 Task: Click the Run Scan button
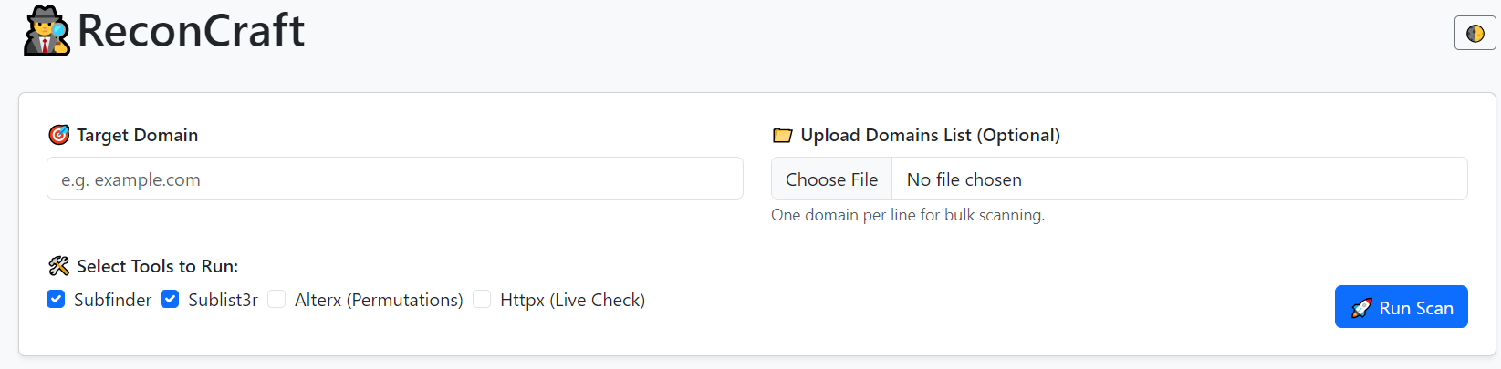pos(1401,307)
